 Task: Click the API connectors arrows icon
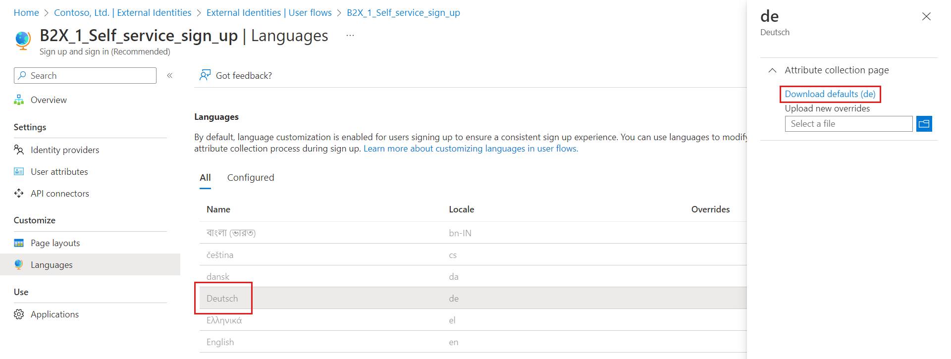coord(19,194)
